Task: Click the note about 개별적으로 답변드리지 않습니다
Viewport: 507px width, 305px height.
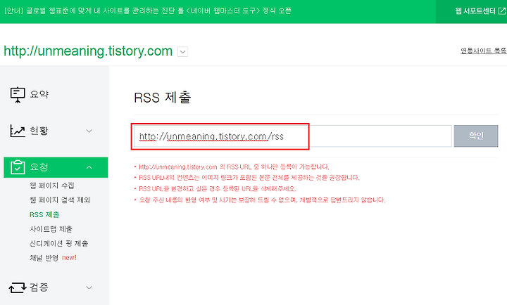Action: click(262, 200)
